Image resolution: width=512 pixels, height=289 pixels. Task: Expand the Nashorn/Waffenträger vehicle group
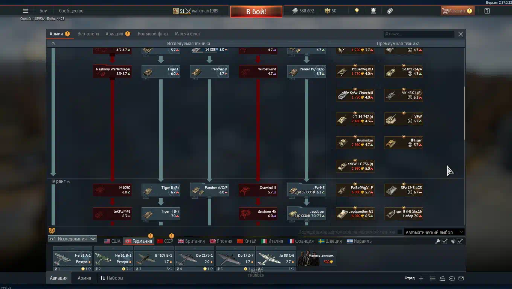112,71
